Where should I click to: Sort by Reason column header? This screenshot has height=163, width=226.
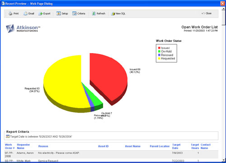pyautogui.click(x=43, y=146)
